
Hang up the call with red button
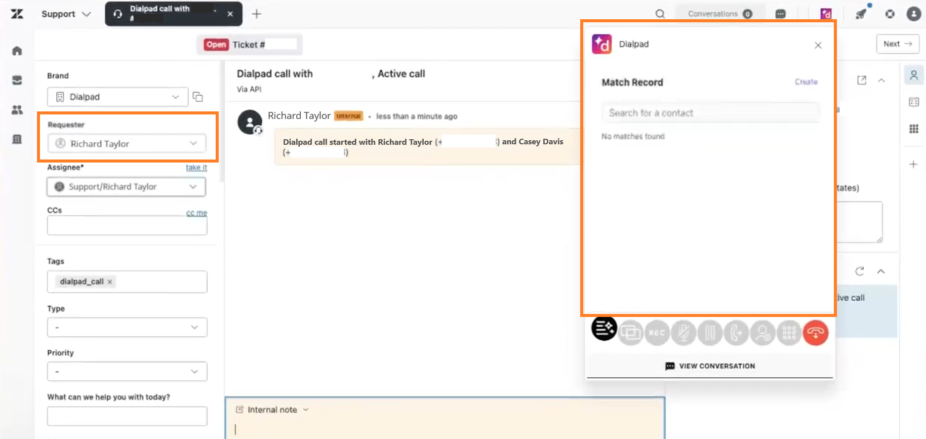coord(815,333)
